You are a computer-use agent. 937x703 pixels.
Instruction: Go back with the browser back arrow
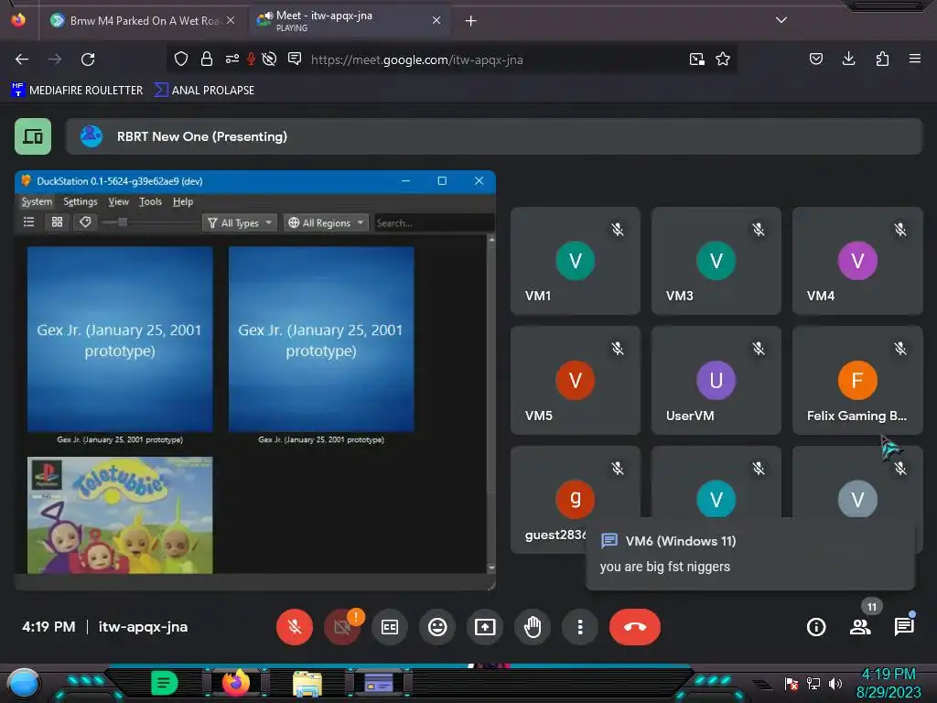pyautogui.click(x=22, y=59)
